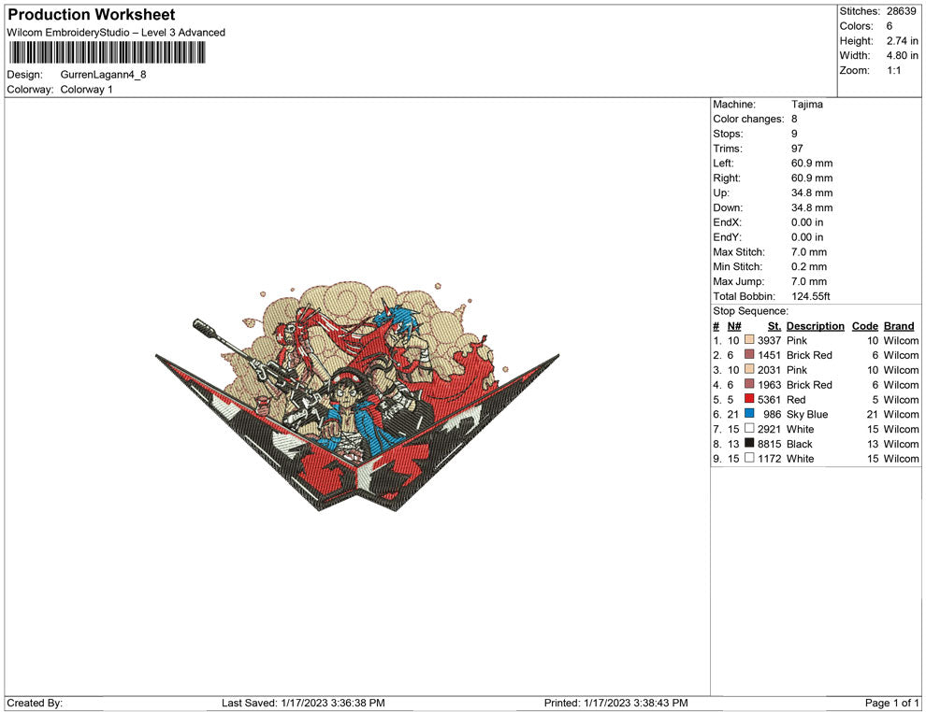The height and width of the screenshot is (712, 926).
Task: Click the Stops value '9'
Action: pos(794,134)
